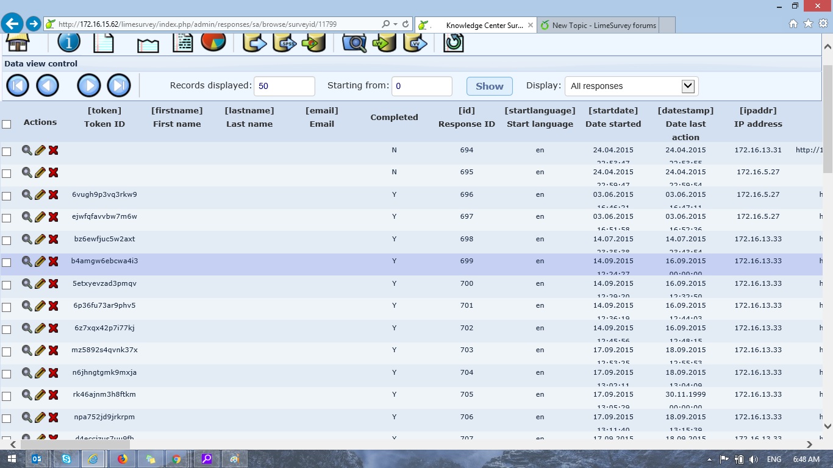Go to the first page of records
The width and height of the screenshot is (833, 468).
[x=18, y=86]
